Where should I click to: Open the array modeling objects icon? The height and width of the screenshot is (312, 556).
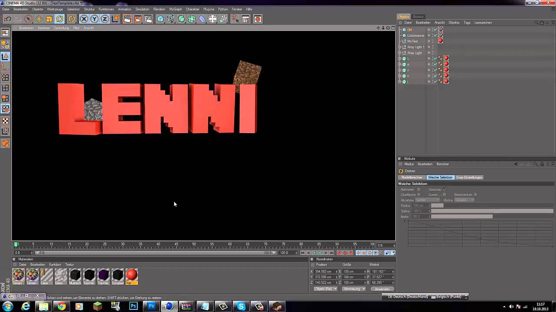(x=192, y=19)
